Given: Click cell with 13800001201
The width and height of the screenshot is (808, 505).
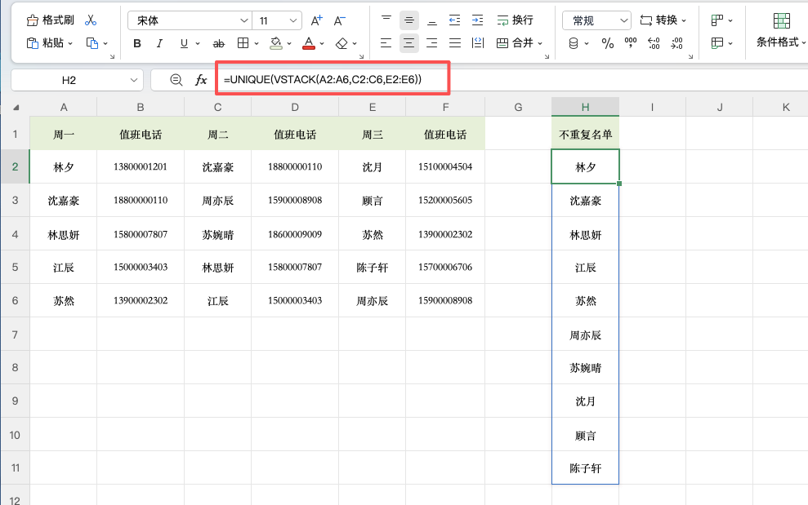Looking at the screenshot, I should click(141, 166).
